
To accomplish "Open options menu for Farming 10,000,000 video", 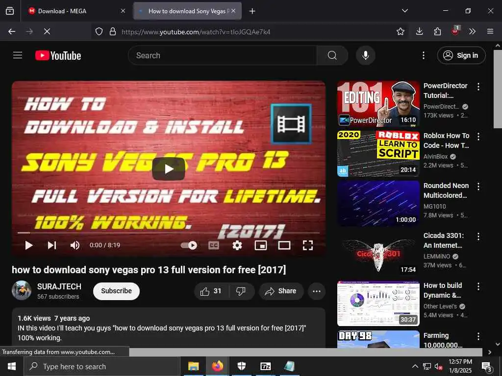I will coord(478,336).
